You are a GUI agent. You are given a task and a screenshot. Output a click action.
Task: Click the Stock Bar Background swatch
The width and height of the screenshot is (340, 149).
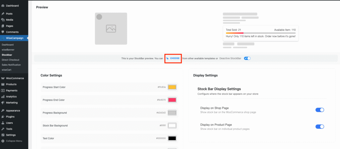point(172,126)
